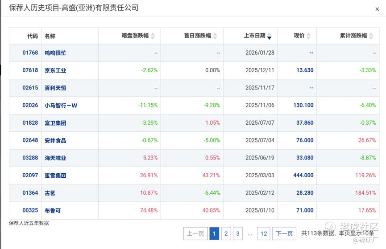Viewport: 386px width, 249px height.
Task: Sort by 暗盘涨跌幅 column arrows
Action: pos(153,36)
